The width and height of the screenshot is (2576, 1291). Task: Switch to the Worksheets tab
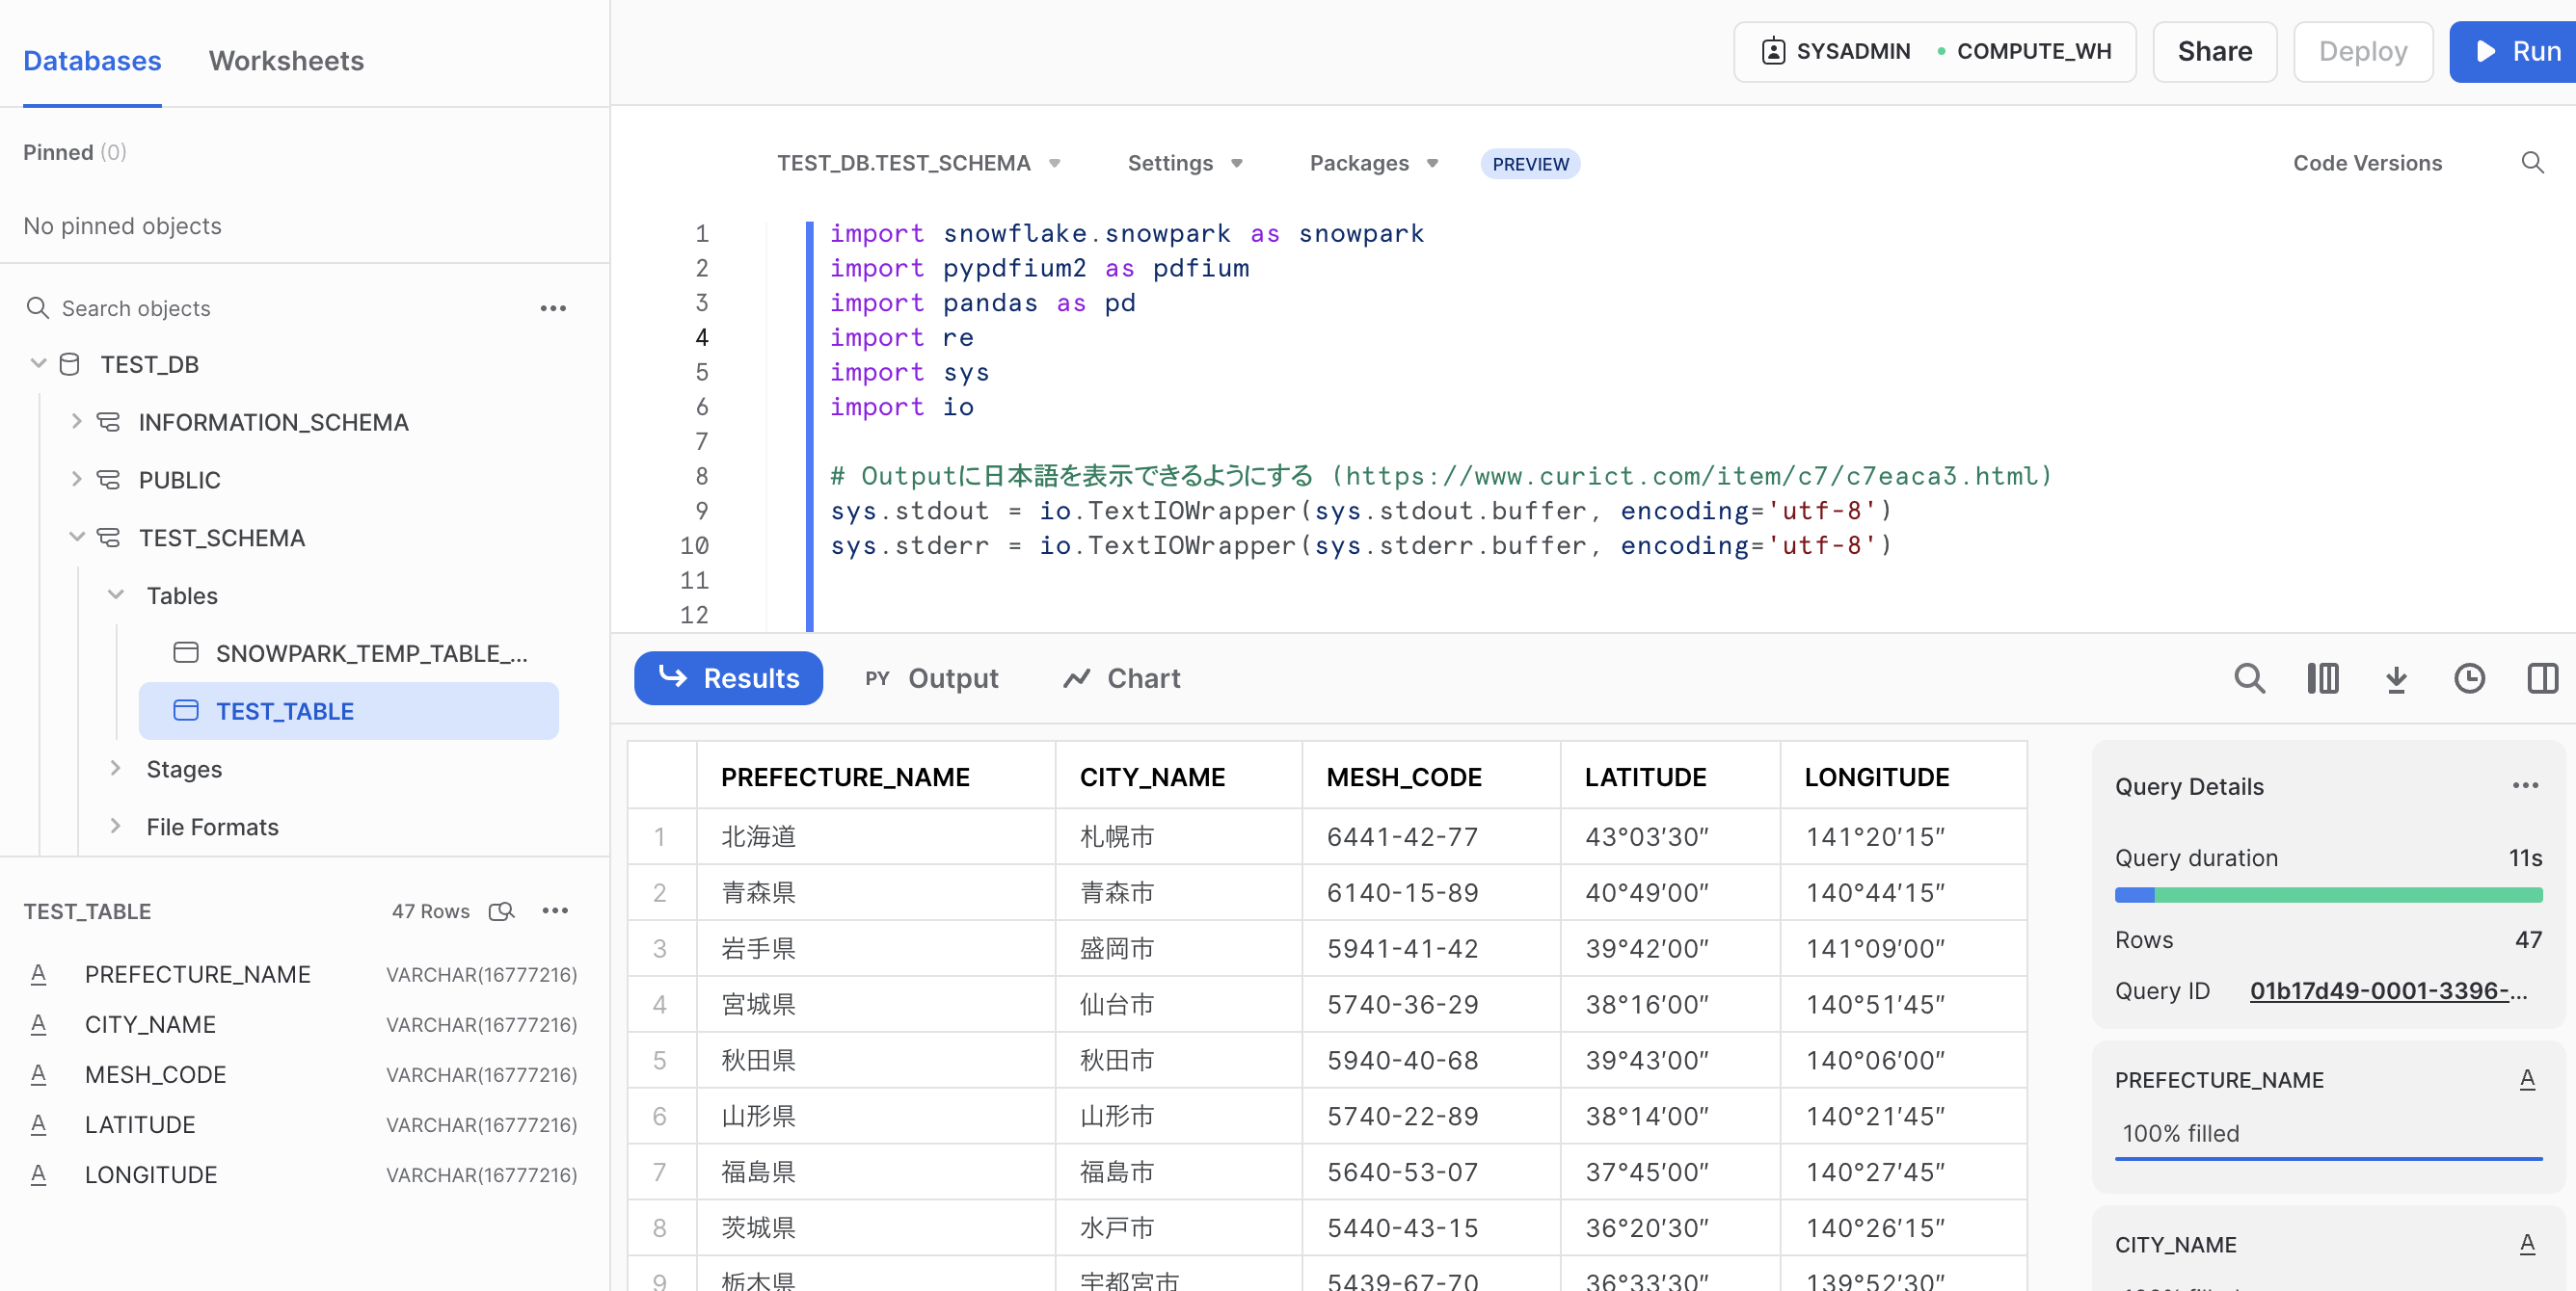point(286,61)
